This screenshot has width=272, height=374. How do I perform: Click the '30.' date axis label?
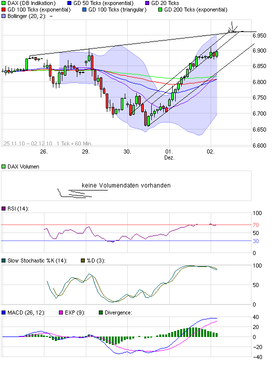tap(127, 151)
